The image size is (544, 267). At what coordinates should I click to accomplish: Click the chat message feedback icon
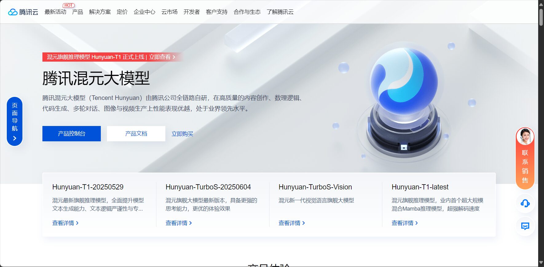tap(525, 226)
